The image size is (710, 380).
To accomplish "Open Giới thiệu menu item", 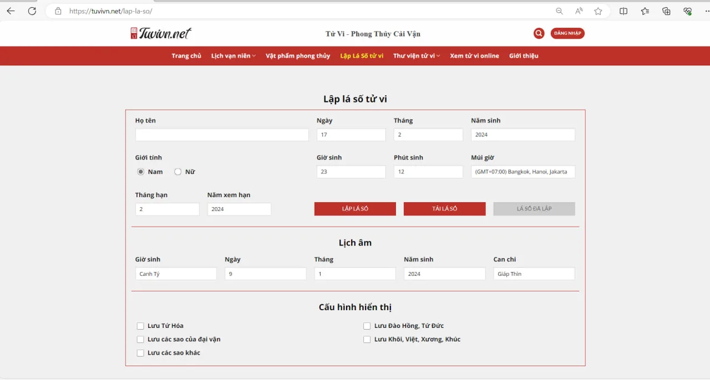I will (x=524, y=56).
